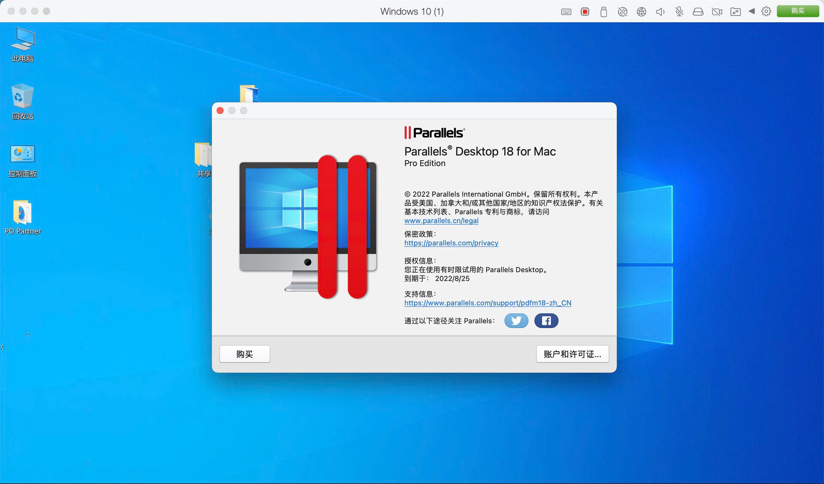Click the red CPU usage indicator icon

coord(585,12)
